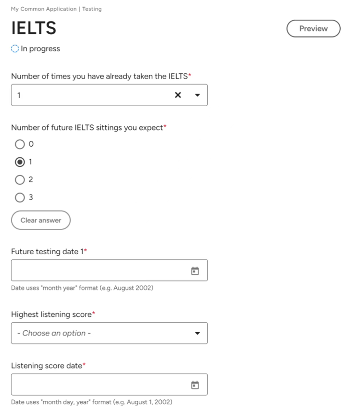Open the Highest listening score dropdown
This screenshot has height=413, width=353.
click(109, 333)
